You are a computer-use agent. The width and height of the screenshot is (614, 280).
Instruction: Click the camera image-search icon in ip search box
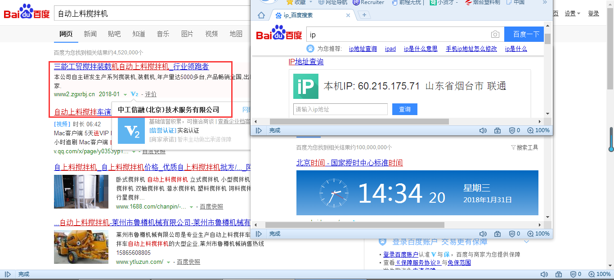495,35
